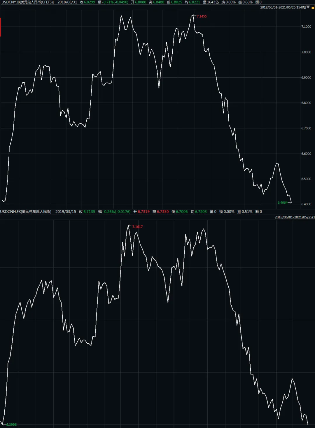
Task: Click the closing price 6.8299 value
Action: click(90, 2)
